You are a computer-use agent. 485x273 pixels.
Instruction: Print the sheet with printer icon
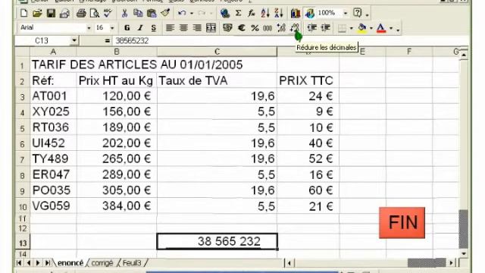coord(81,14)
